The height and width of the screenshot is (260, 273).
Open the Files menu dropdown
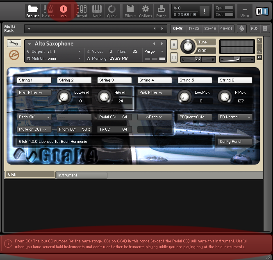click(x=130, y=11)
